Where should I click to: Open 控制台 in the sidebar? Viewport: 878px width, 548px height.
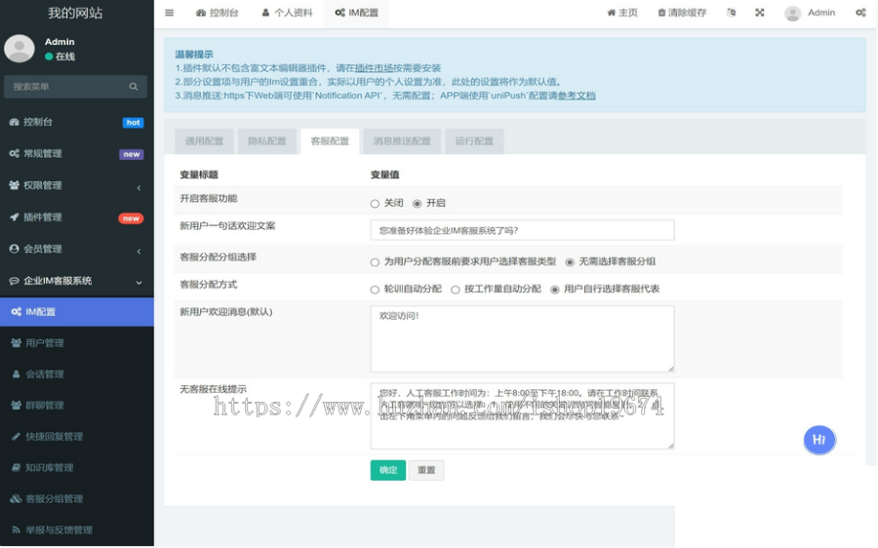coord(77,122)
